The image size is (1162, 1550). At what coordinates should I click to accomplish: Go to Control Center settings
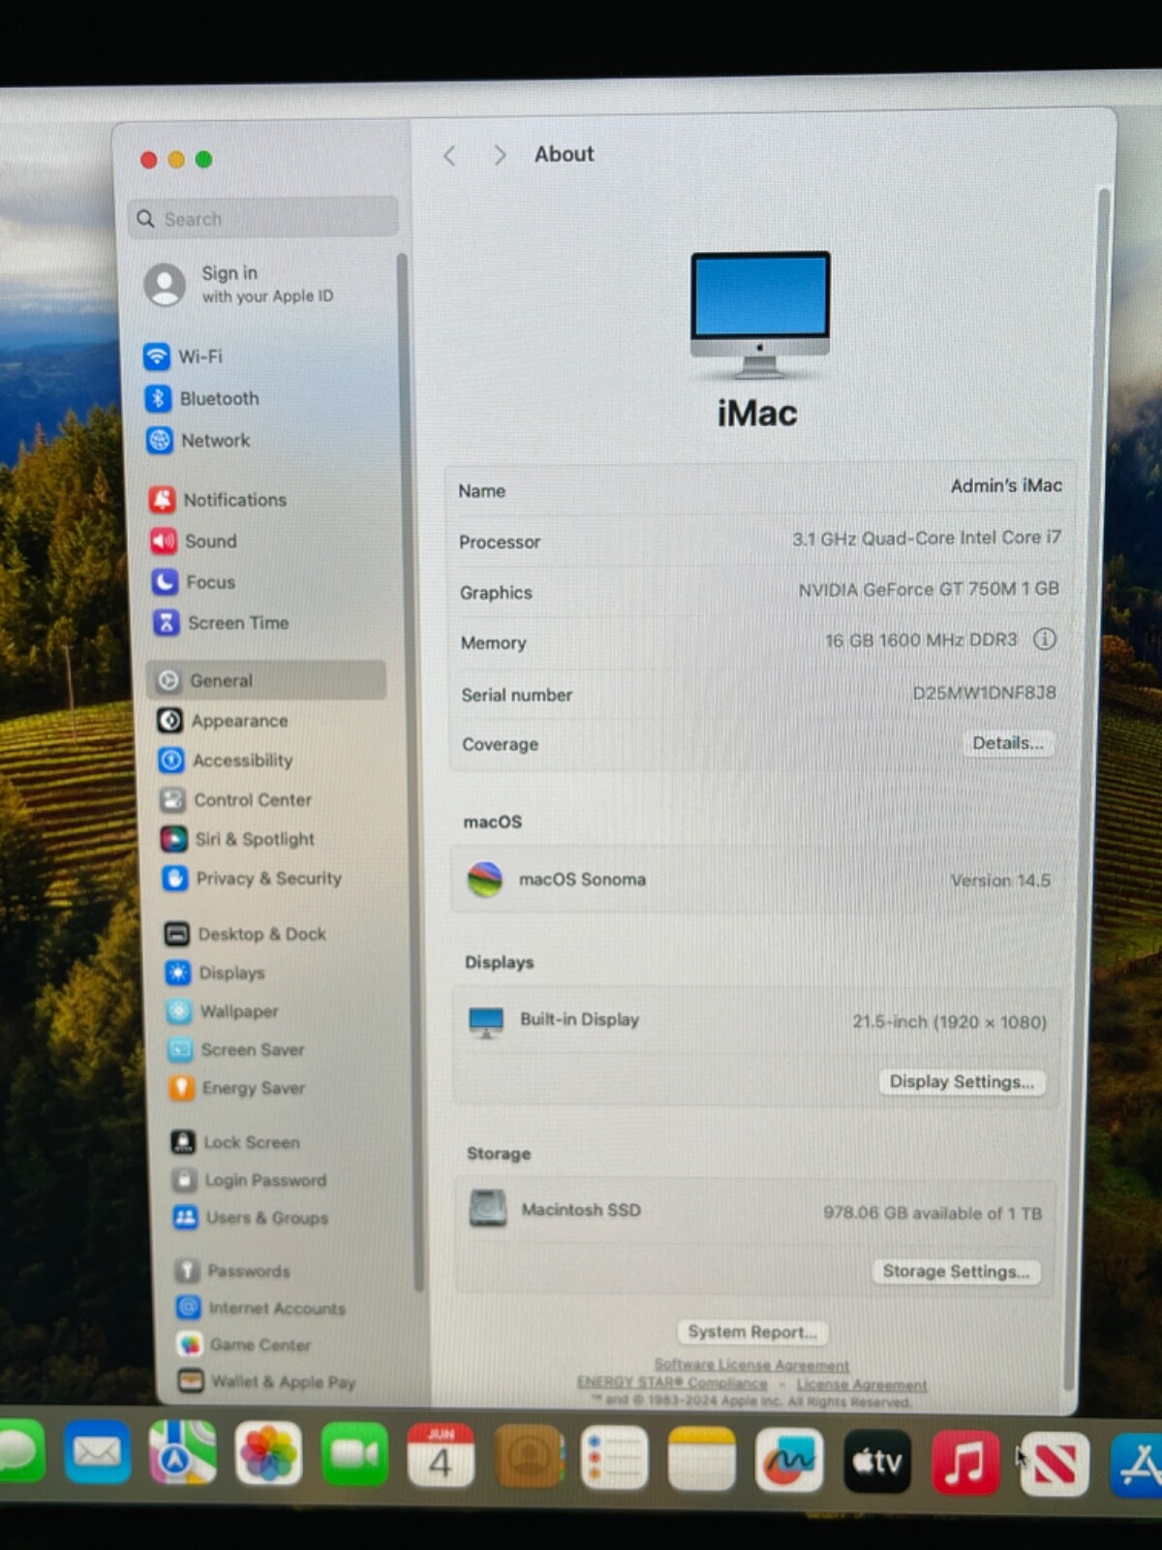pos(236,800)
